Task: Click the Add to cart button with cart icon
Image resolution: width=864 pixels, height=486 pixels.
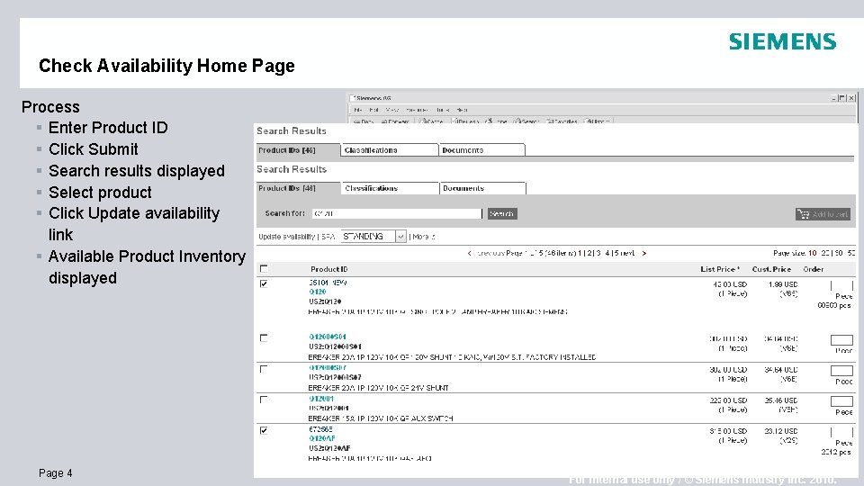Action: 823,214
